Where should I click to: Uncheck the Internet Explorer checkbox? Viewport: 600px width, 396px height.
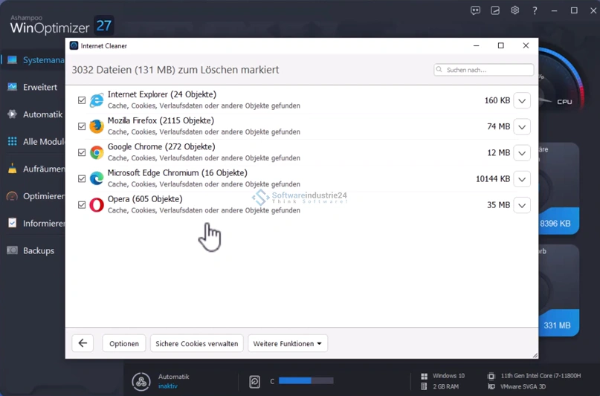tap(82, 100)
